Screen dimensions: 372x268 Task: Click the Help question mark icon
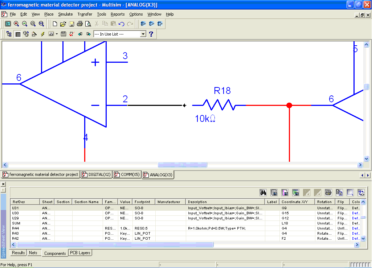(151, 34)
